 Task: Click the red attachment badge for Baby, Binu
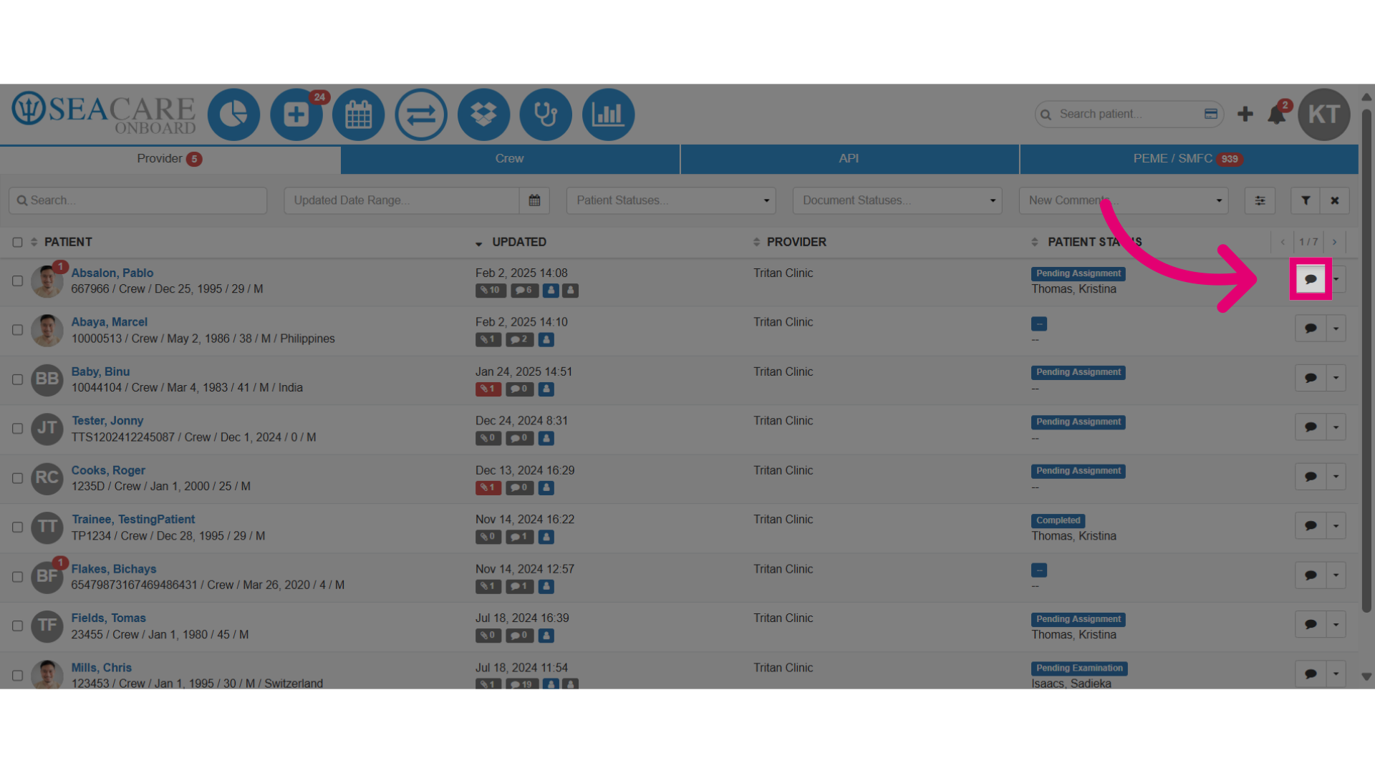(x=488, y=389)
